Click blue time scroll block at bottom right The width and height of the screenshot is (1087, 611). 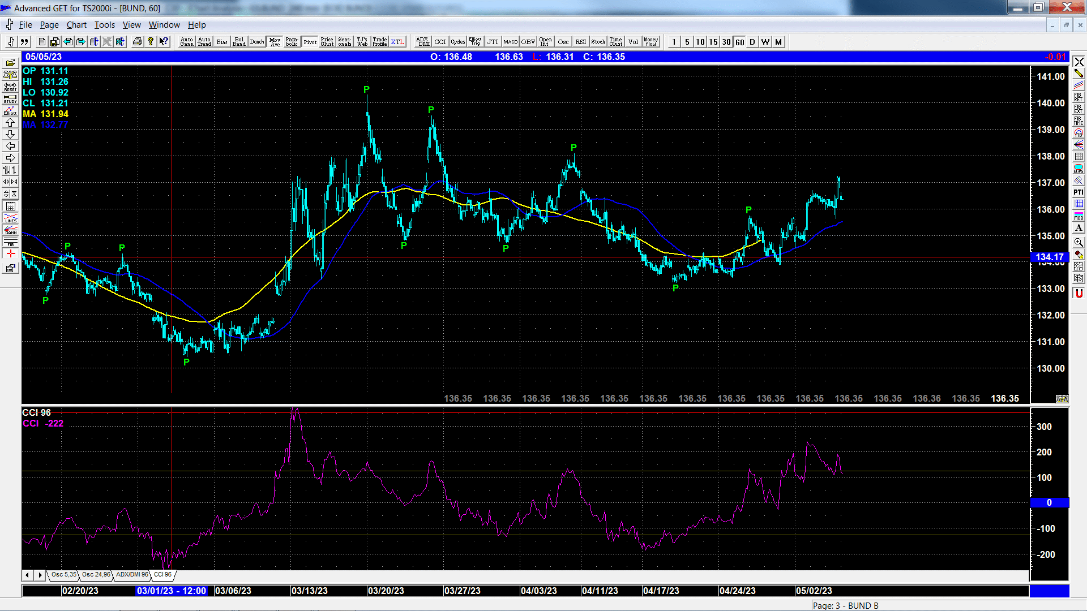coord(1049,591)
